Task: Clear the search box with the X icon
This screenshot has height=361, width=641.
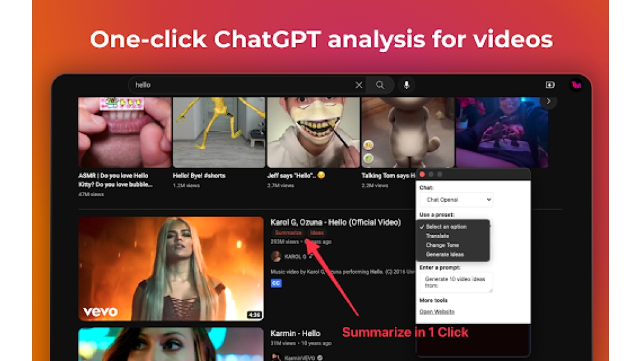Action: (358, 85)
